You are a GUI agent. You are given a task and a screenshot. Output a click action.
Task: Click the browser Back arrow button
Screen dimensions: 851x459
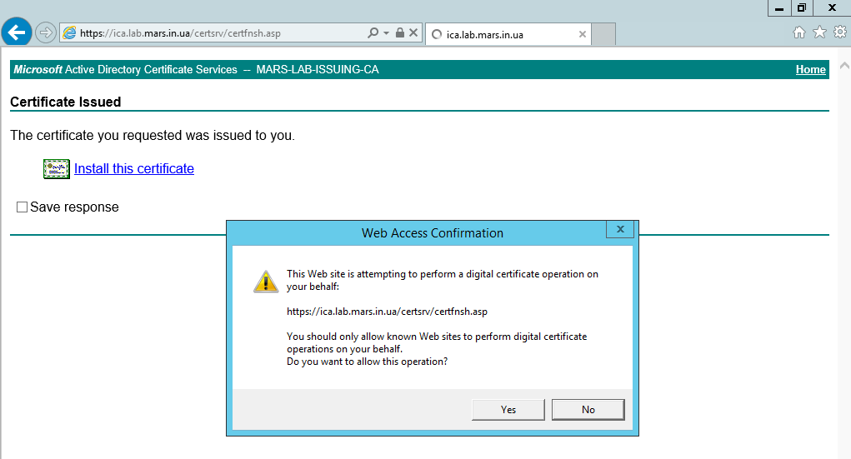18,33
